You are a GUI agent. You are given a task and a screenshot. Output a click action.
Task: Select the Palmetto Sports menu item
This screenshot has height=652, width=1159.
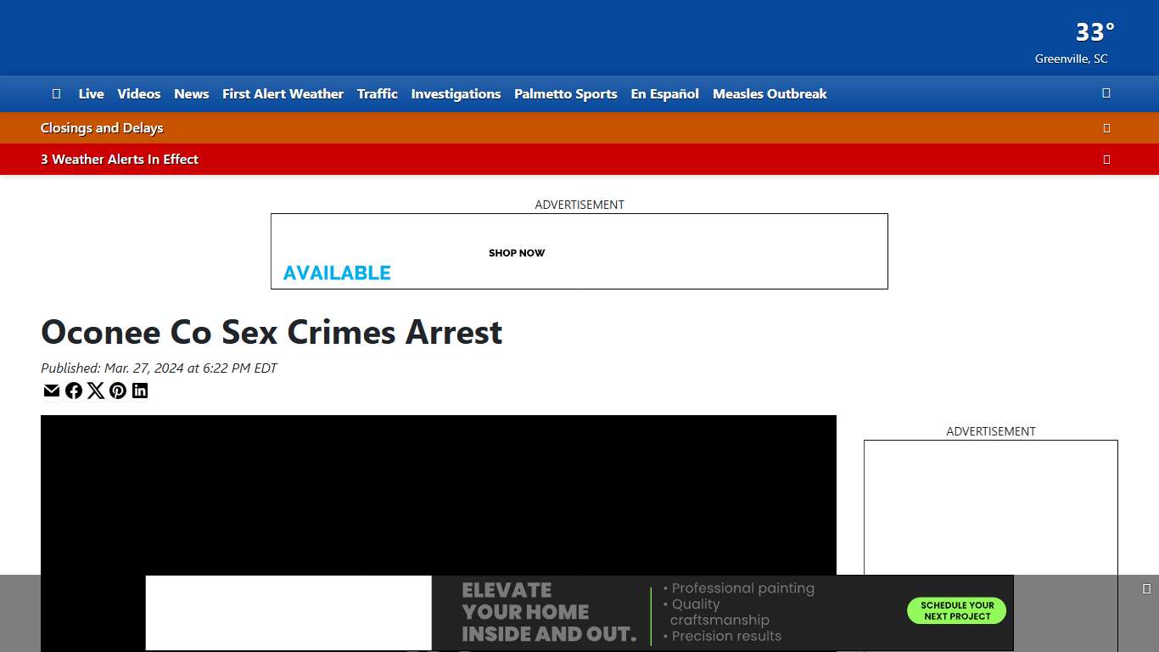565,93
